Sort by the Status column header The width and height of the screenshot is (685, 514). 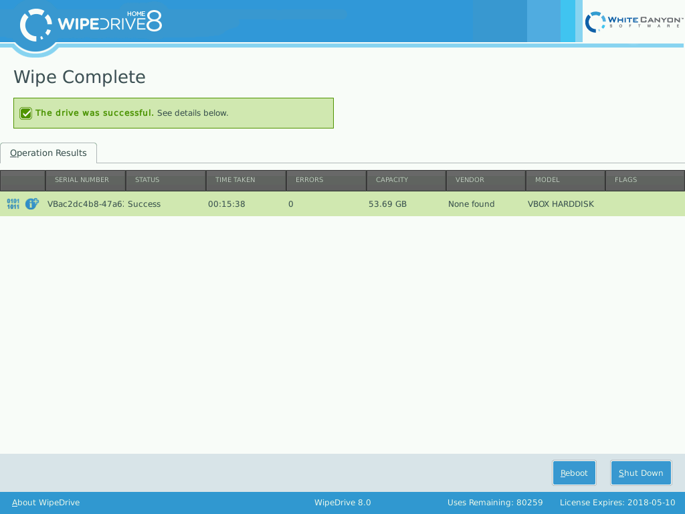click(166, 180)
